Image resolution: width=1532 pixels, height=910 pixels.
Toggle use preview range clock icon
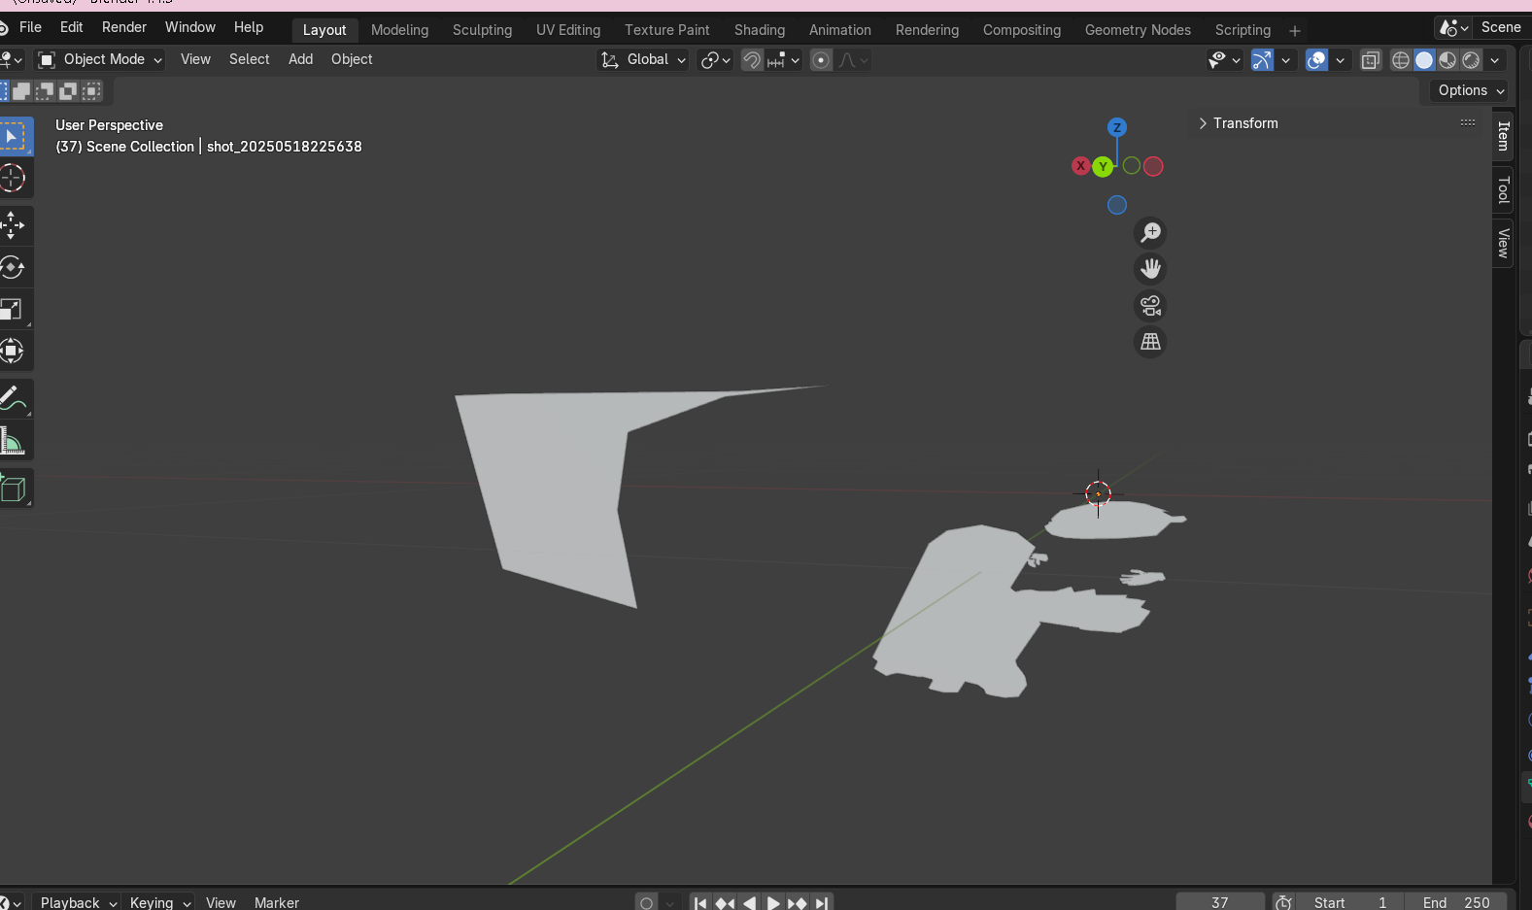(x=1284, y=903)
